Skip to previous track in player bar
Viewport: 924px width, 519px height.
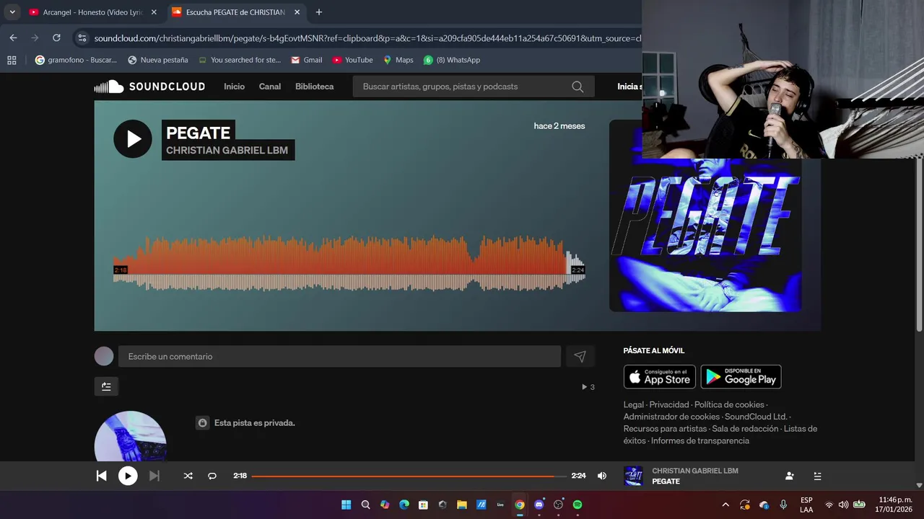tap(102, 476)
